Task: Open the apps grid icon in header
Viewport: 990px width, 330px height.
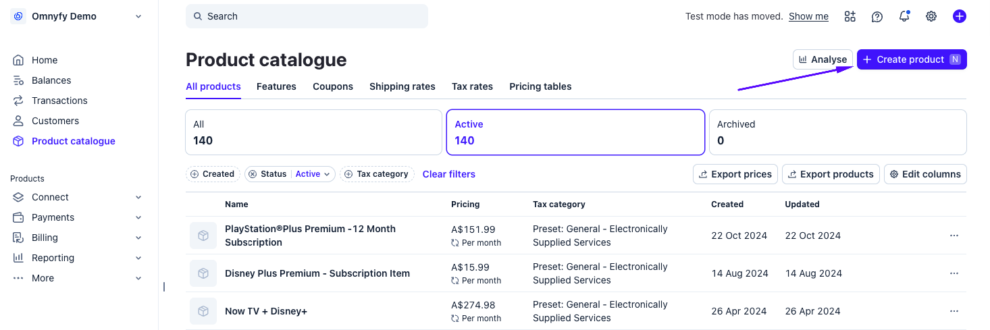Action: (x=850, y=16)
